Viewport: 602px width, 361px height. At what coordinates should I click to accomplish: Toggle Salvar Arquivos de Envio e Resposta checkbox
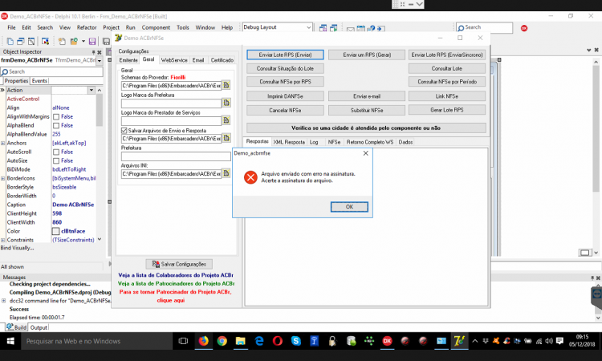(x=124, y=131)
